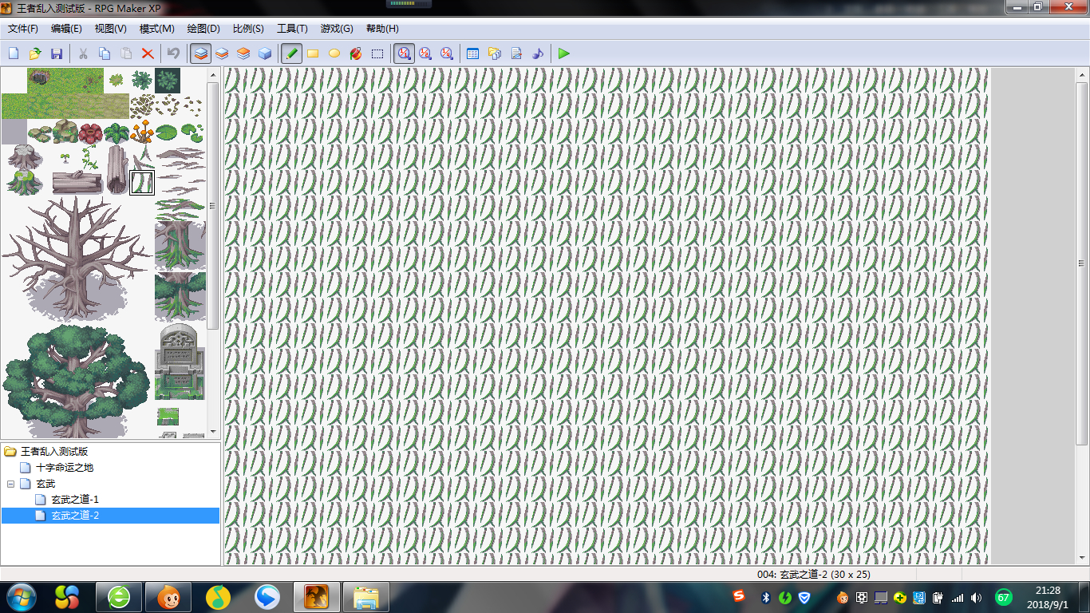Open the RPG Maker XP taskbar button

click(x=317, y=597)
